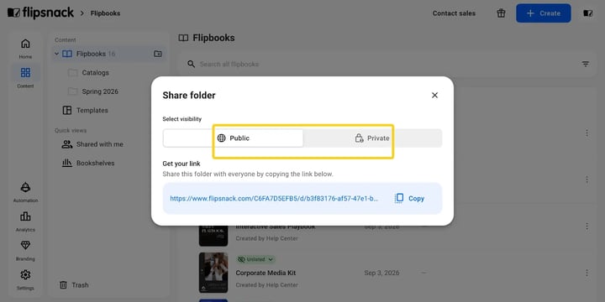Open Bookshelves quick view
The width and height of the screenshot is (605, 302).
88,163
